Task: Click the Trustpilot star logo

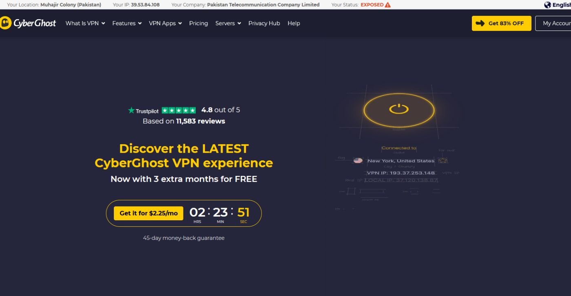Action: click(131, 110)
